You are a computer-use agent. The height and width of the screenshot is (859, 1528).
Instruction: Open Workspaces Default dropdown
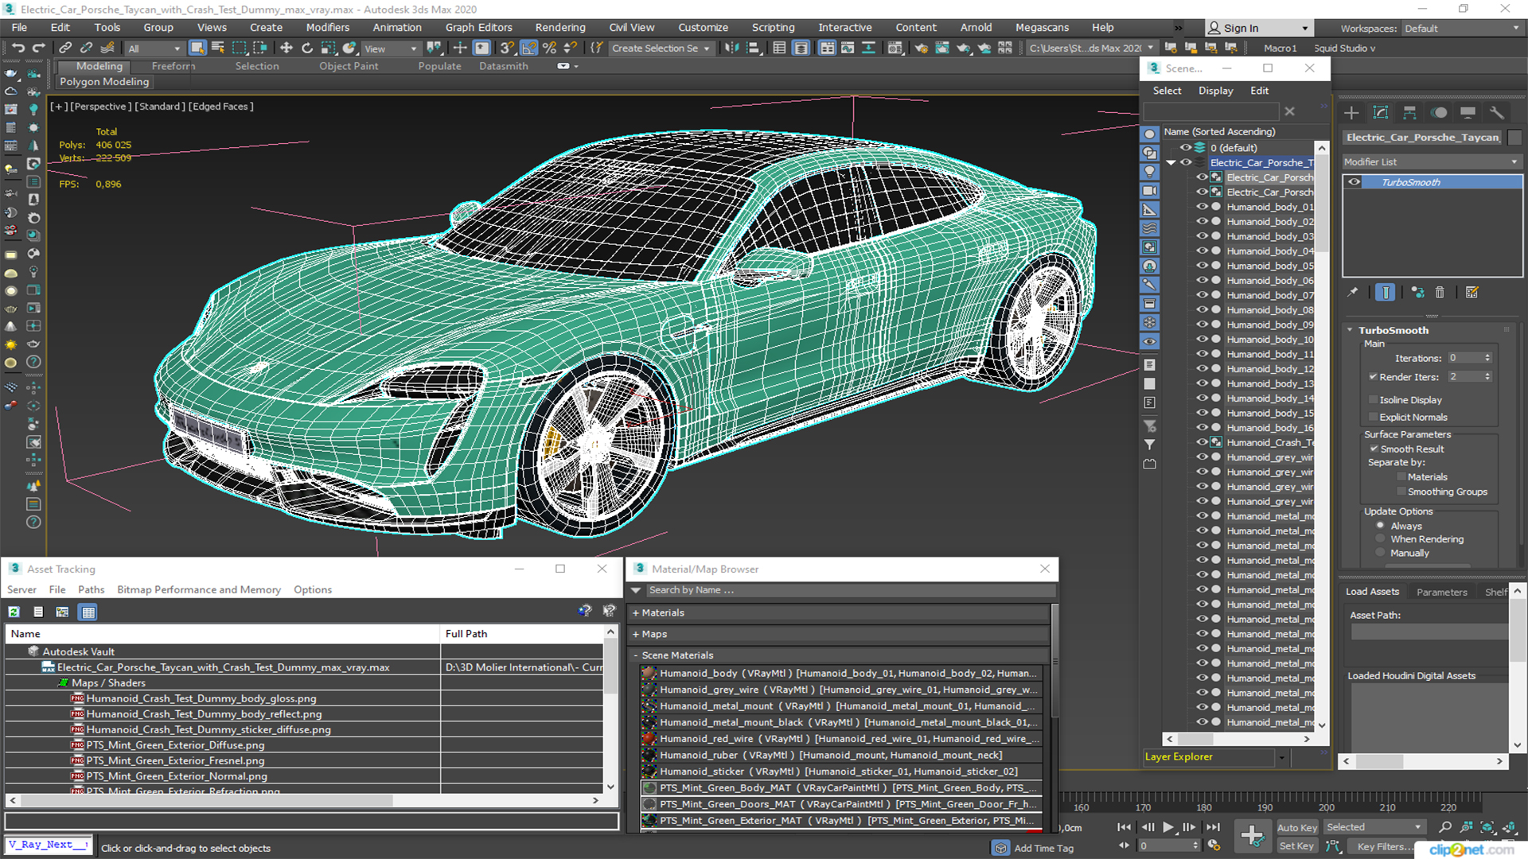[x=1462, y=28]
